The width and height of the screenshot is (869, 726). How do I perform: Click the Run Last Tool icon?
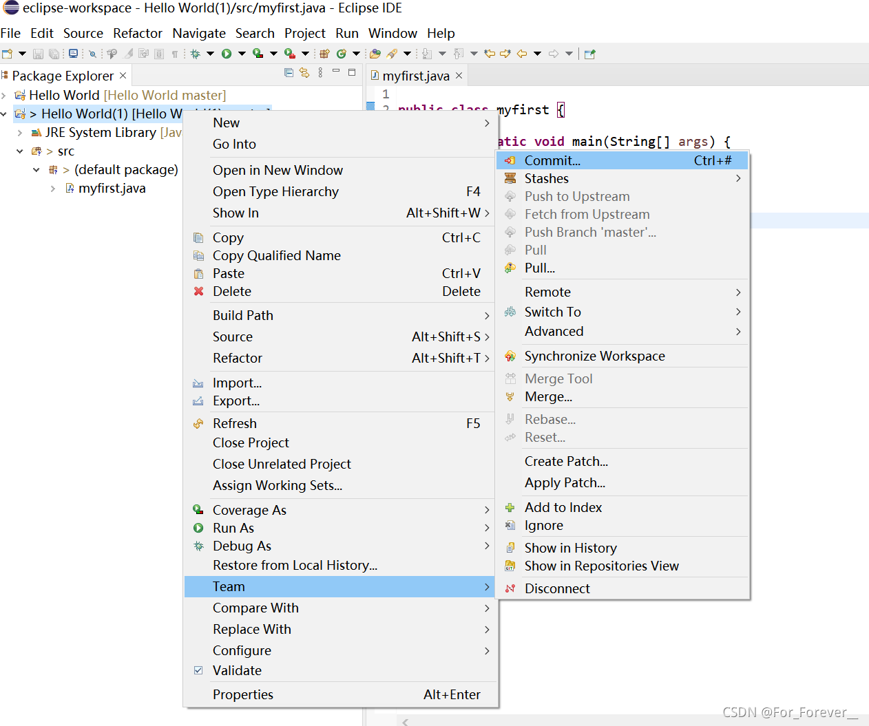pos(290,54)
